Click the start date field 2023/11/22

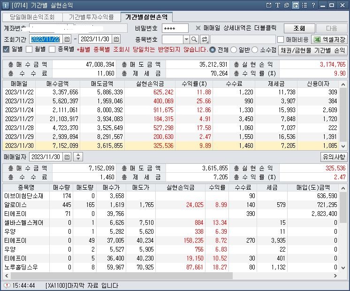[46, 39]
